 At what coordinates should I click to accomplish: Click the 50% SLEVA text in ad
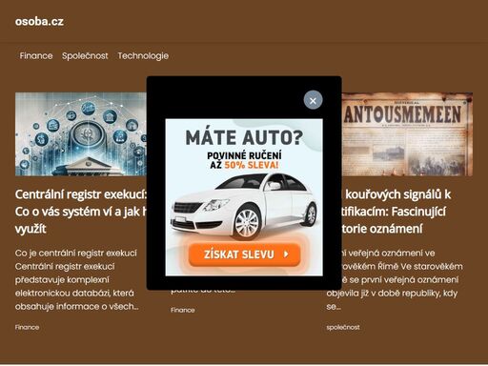pos(252,165)
